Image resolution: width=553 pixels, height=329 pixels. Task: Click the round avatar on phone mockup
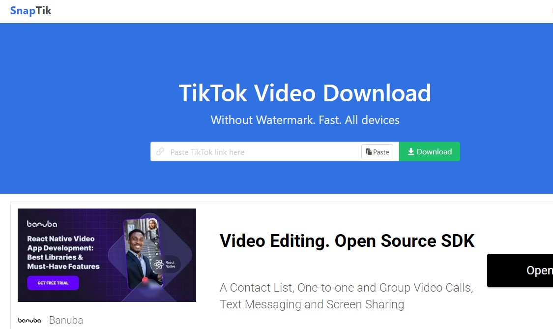coord(152,225)
